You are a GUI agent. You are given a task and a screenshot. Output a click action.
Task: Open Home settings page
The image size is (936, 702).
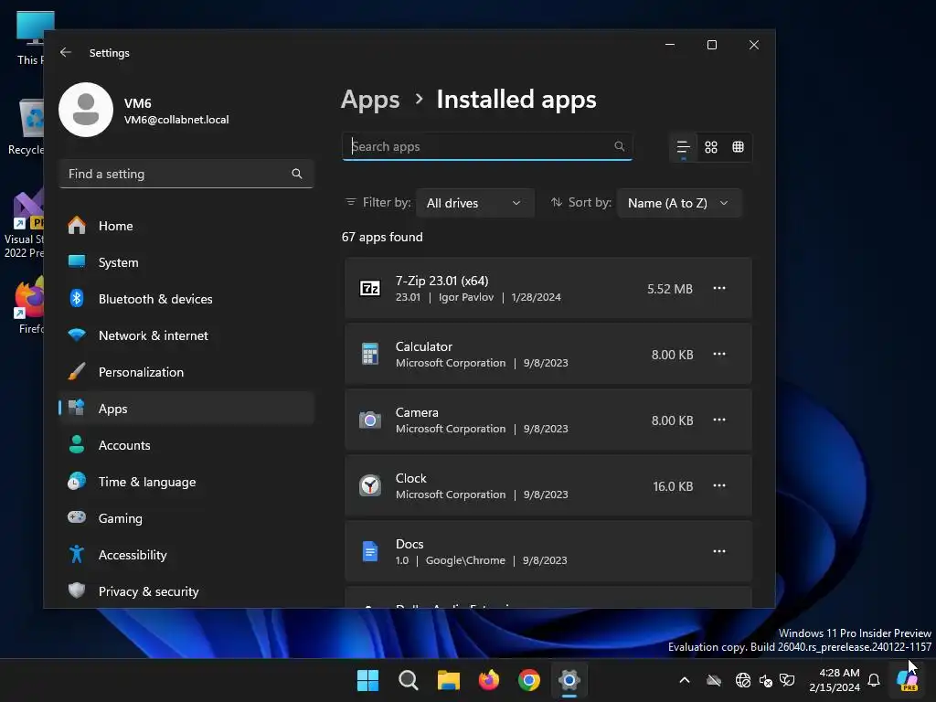click(x=186, y=226)
